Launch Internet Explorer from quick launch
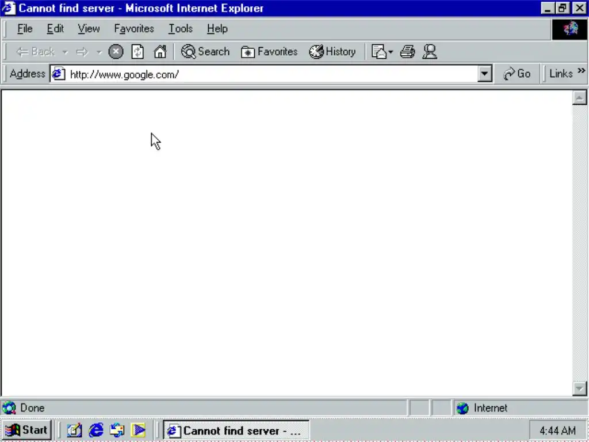This screenshot has width=589, height=442. click(x=96, y=430)
